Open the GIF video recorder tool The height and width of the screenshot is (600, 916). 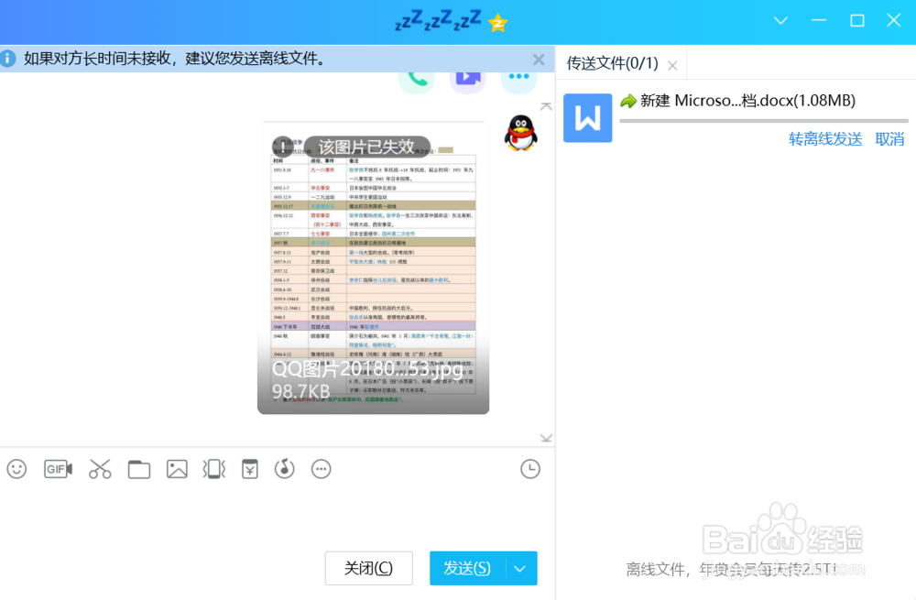tap(59, 469)
